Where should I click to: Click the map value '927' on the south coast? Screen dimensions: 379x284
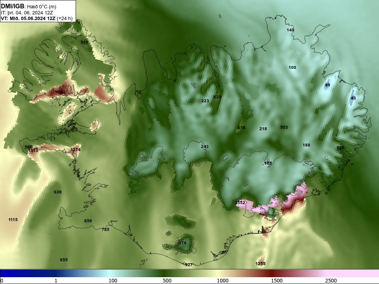pyautogui.click(x=188, y=265)
